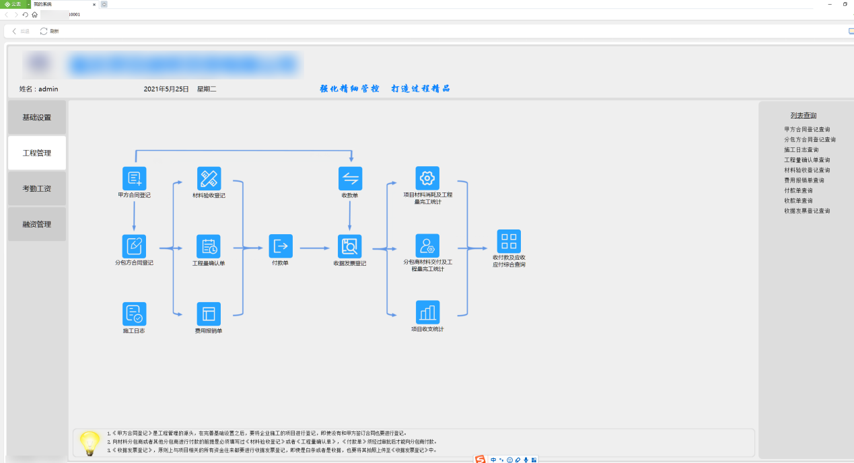
Task: Click the browser forward arrow
Action: [16, 14]
